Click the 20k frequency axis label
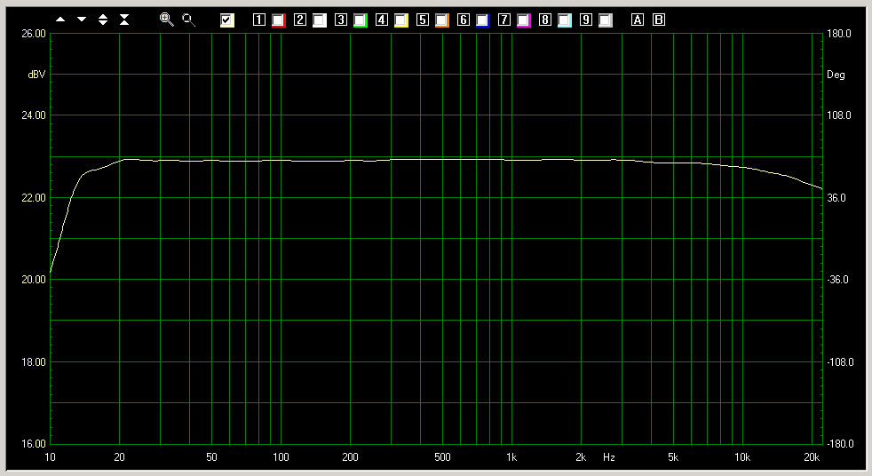 (812, 457)
